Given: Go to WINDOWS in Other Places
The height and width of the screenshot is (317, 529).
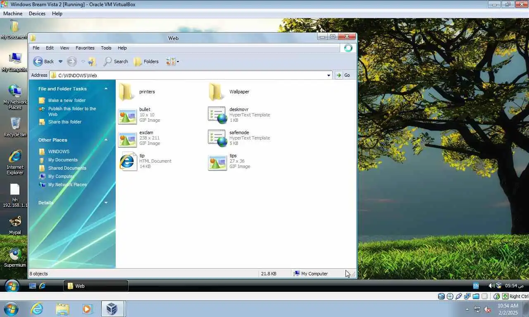Looking at the screenshot, I should [54, 151].
